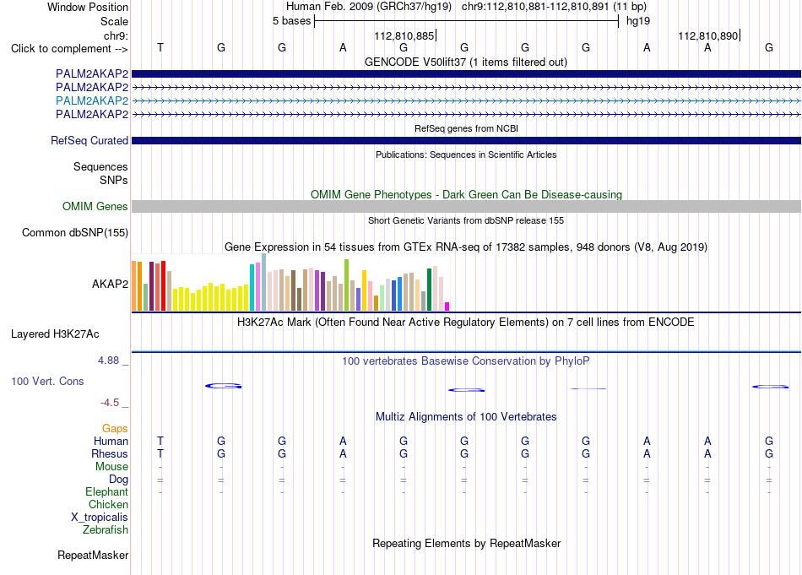The width and height of the screenshot is (802, 575).
Task: Click the Sequences track label
Action: 100,167
